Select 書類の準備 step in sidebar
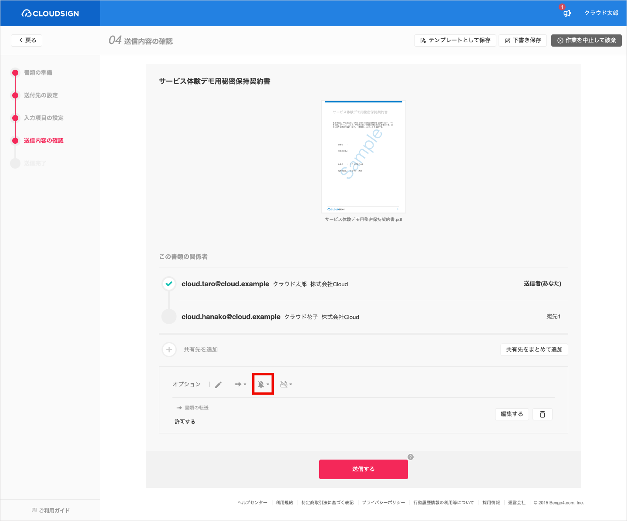This screenshot has height=521, width=627. point(38,73)
